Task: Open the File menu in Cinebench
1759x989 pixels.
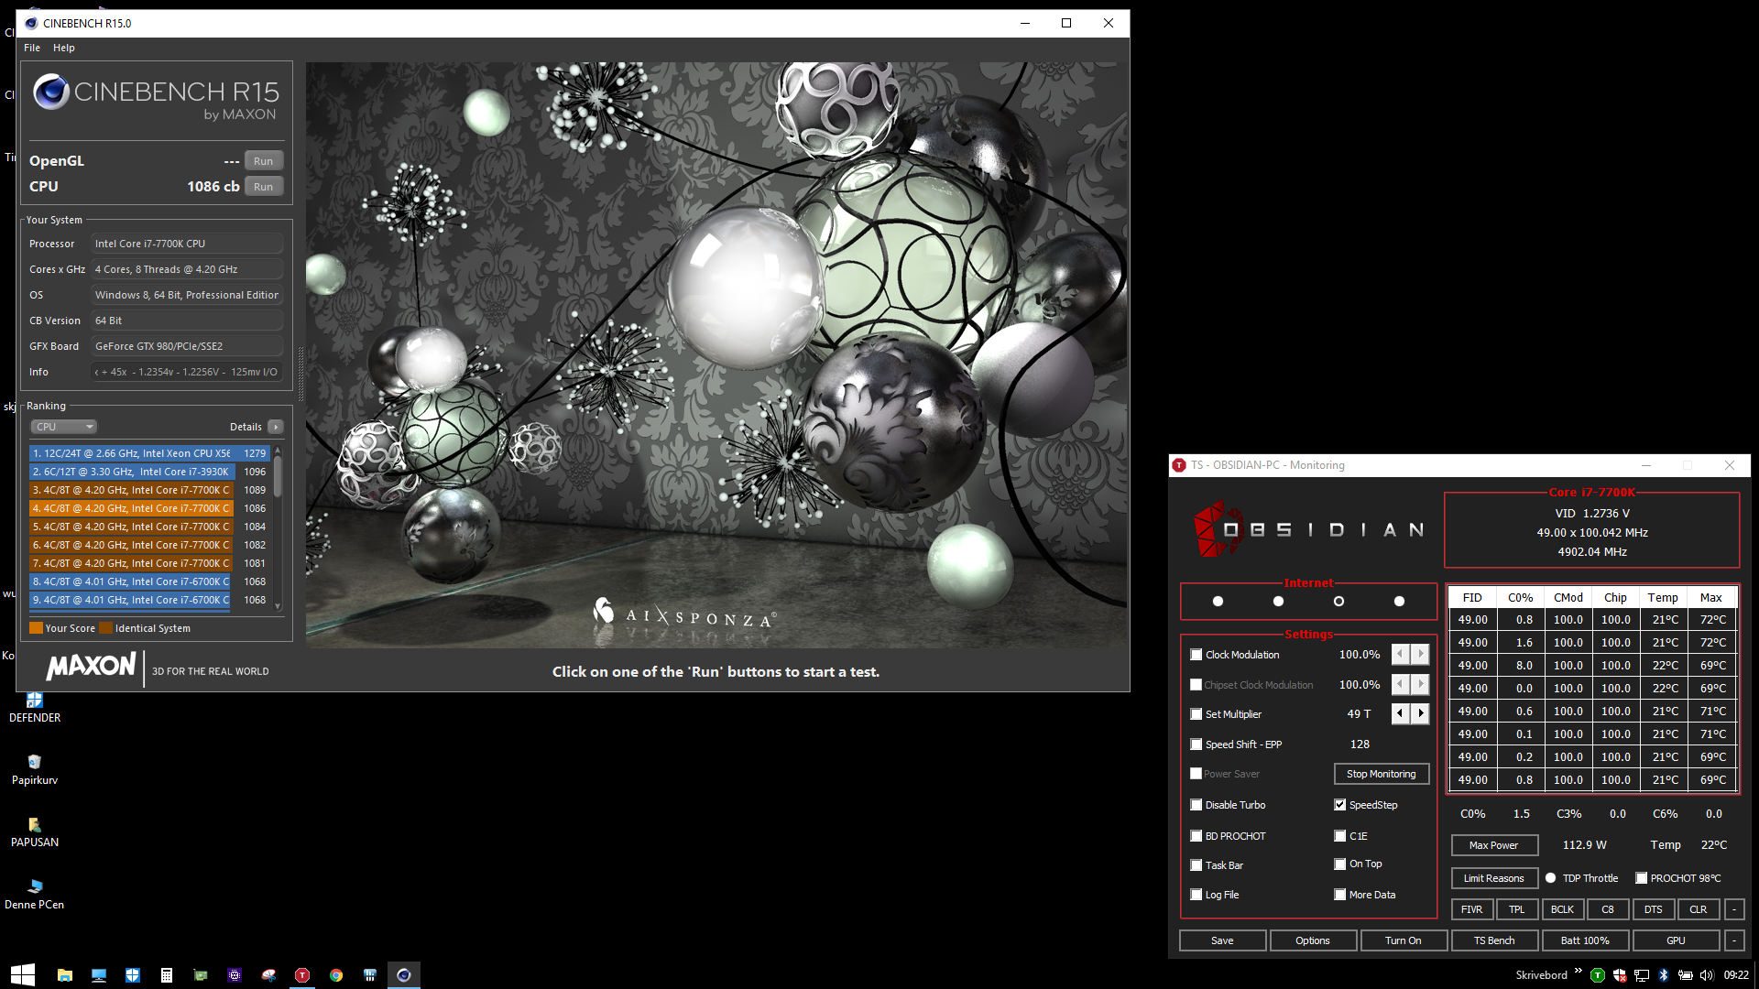Action: pos(32,48)
